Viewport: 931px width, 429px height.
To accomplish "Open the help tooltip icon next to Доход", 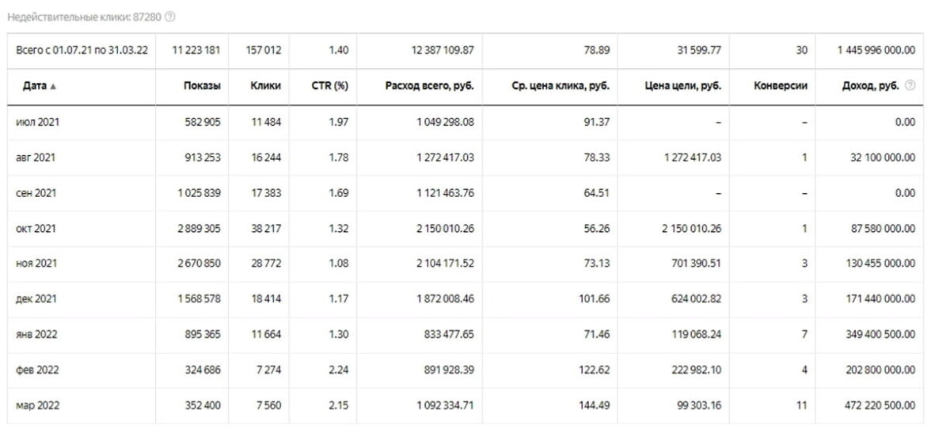I will (911, 87).
